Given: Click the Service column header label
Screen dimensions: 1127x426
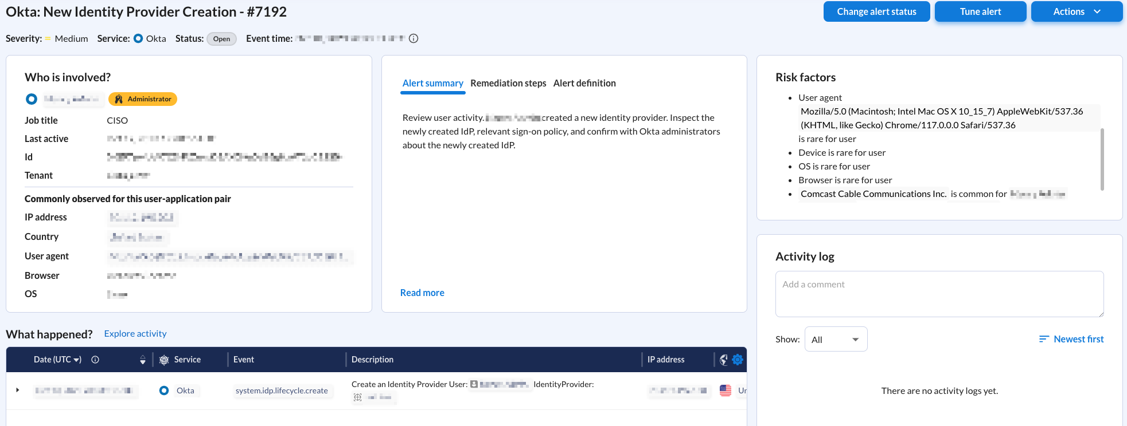Looking at the screenshot, I should coord(188,360).
